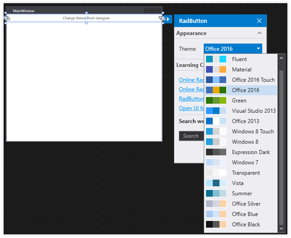The image size is (291, 238).
Task: Click the left anchor chain icon on button
Action: (7, 18)
